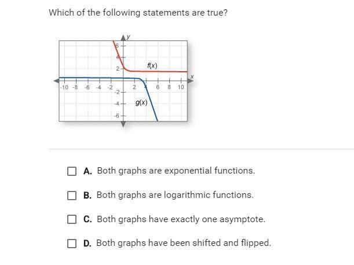Click the right x-axis arrow
Screen dimensions: 354x265
coord(191,80)
